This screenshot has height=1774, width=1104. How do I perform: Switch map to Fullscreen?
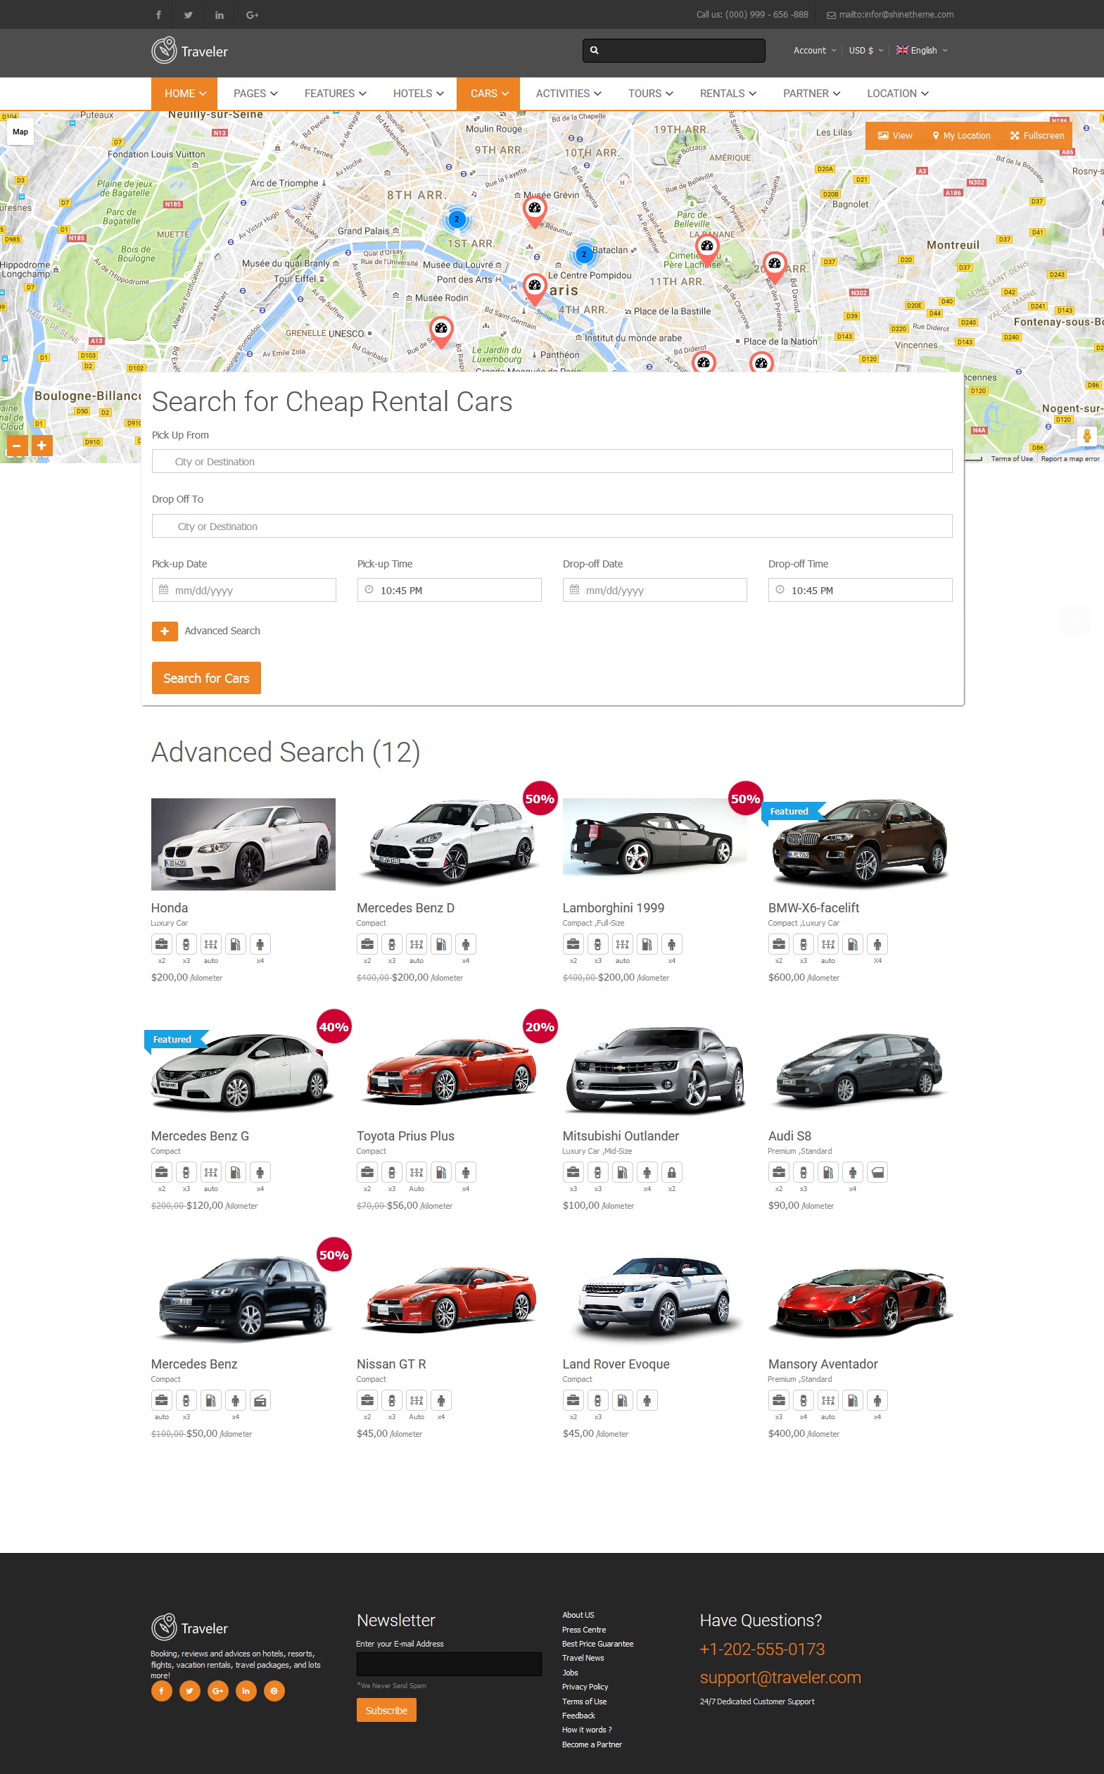coord(1037,136)
